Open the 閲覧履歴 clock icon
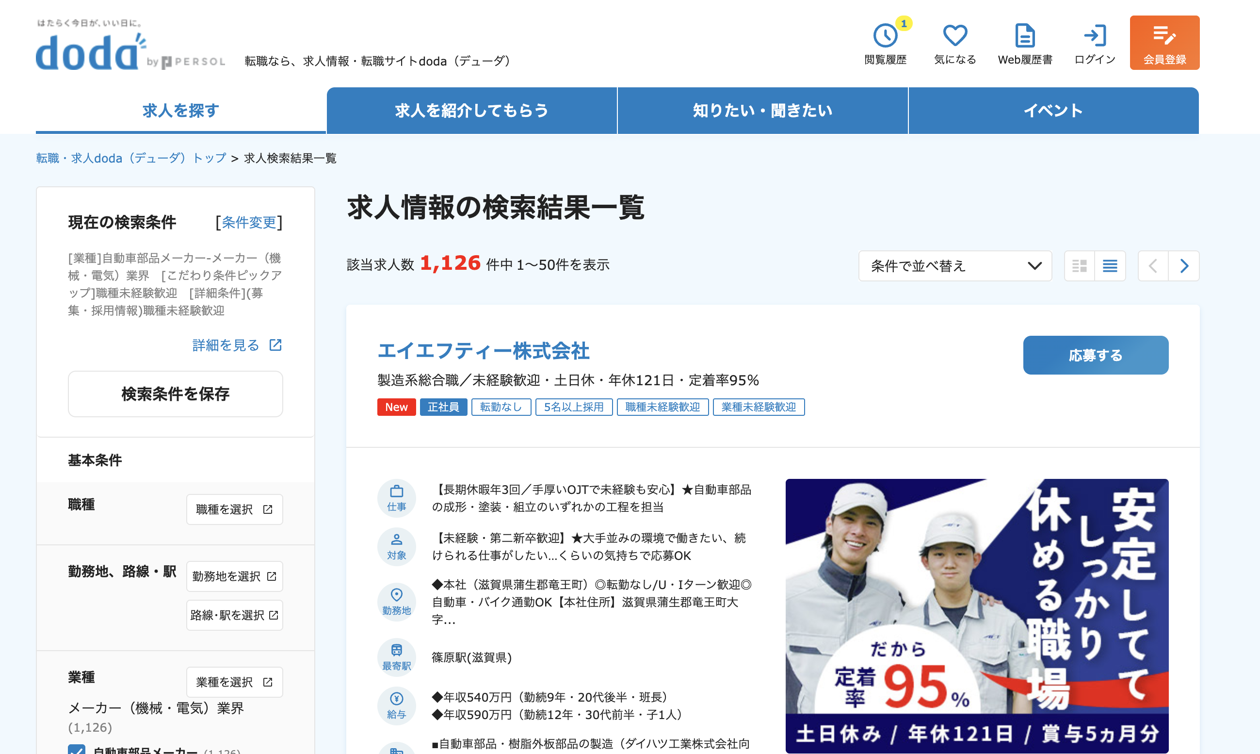Viewport: 1260px width, 754px height. coord(885,35)
